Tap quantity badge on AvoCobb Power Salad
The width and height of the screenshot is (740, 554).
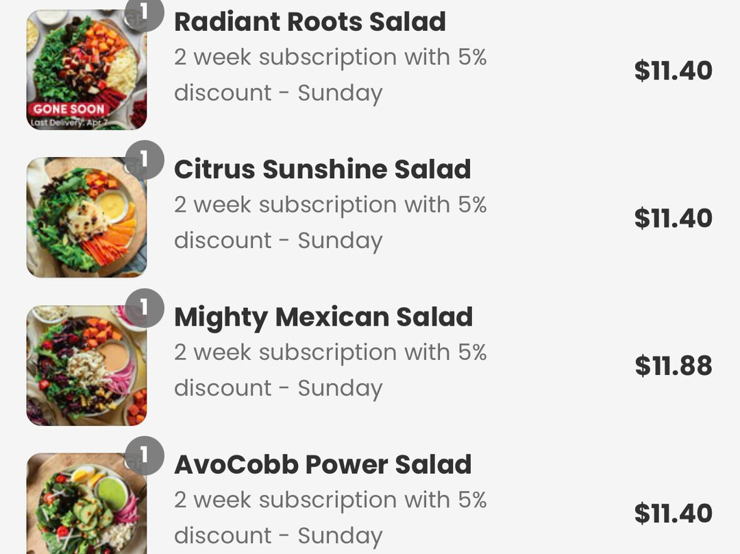pos(145,456)
